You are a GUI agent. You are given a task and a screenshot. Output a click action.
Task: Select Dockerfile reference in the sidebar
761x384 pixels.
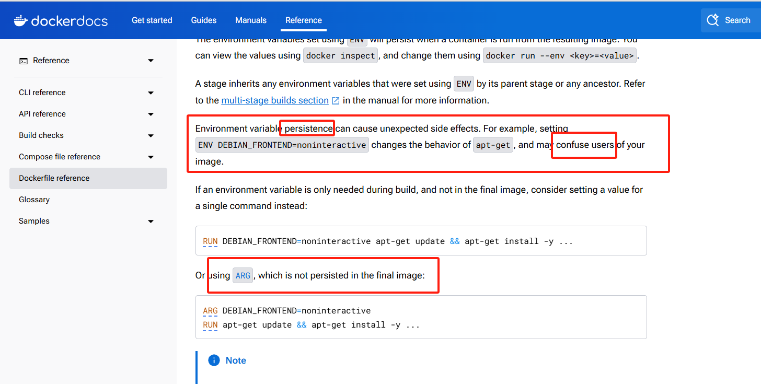[x=54, y=178]
